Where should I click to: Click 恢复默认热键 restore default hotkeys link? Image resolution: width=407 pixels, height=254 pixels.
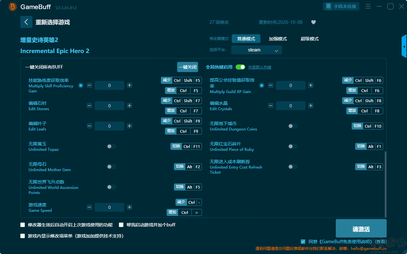[260, 67]
